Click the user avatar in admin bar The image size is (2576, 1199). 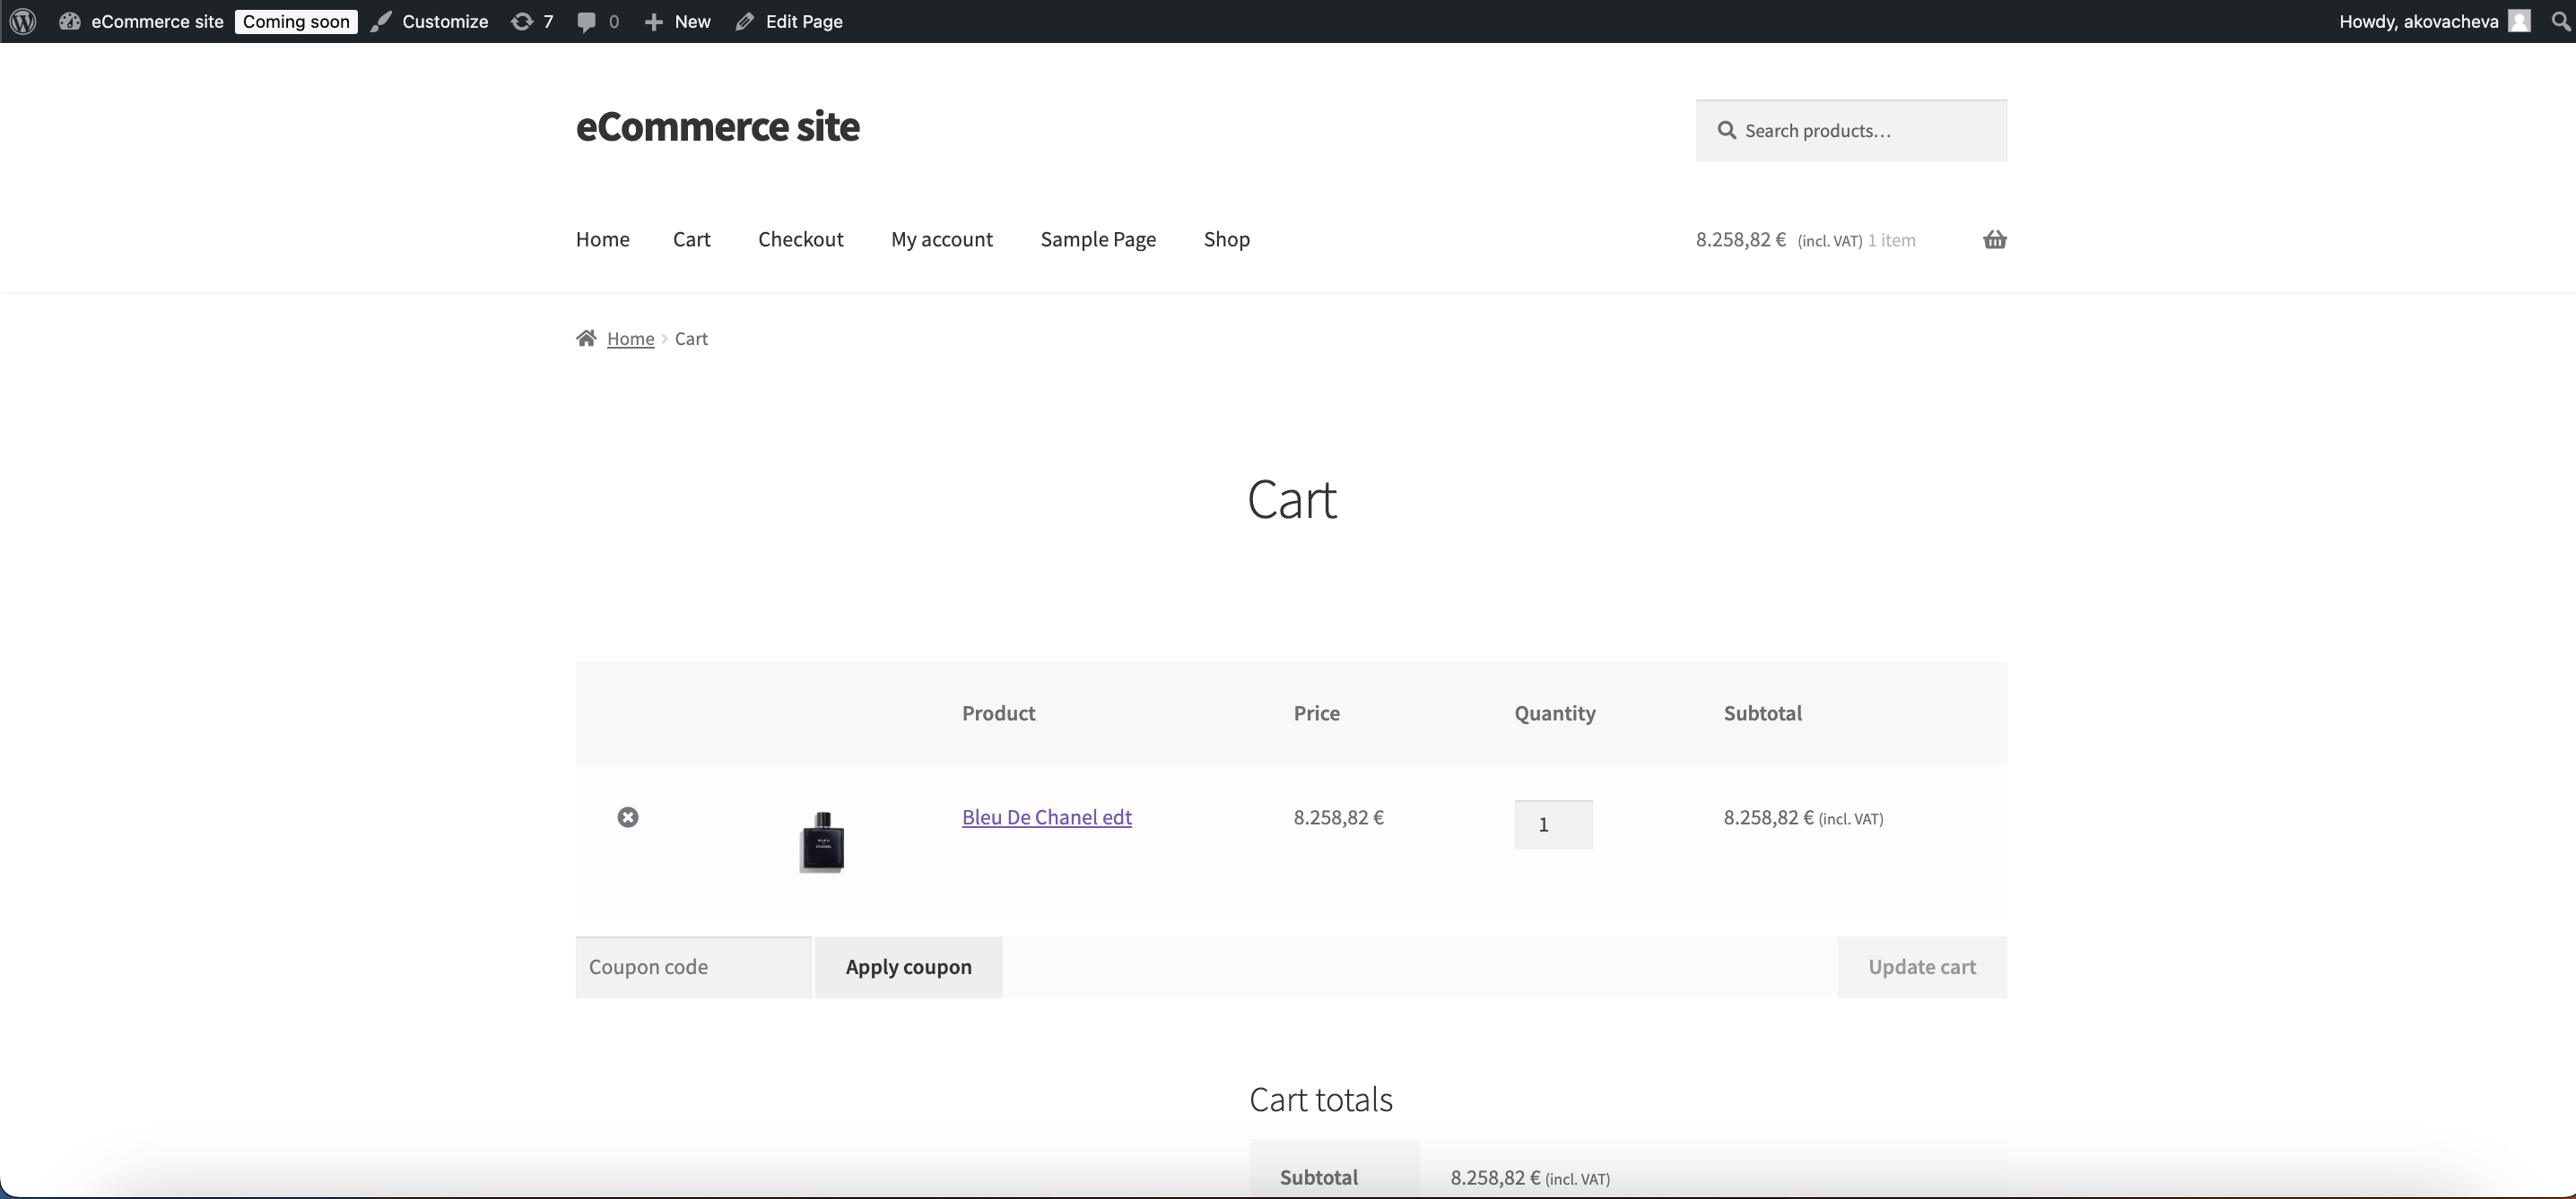coord(2520,21)
